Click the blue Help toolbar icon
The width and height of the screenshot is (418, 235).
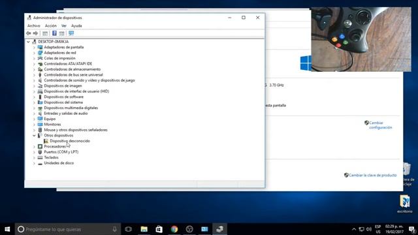(x=54, y=33)
